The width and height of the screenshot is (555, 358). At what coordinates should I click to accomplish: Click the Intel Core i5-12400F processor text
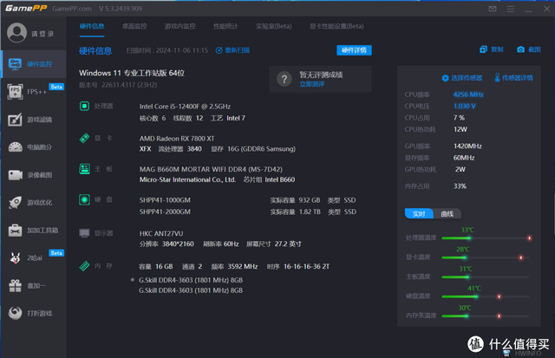click(185, 106)
